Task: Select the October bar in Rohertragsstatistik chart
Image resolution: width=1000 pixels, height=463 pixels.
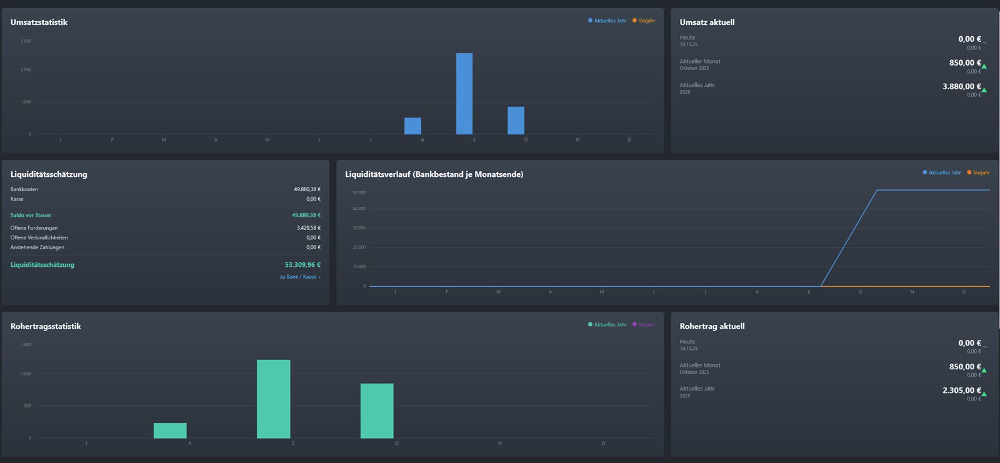Action: [x=377, y=411]
